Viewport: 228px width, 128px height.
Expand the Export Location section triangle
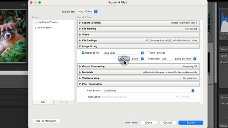[80, 23]
